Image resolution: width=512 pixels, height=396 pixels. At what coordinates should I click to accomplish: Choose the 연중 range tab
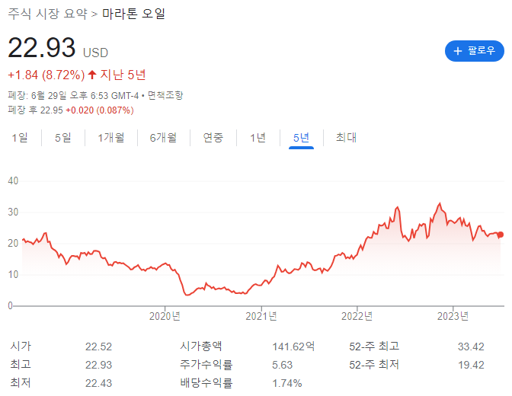click(x=213, y=137)
